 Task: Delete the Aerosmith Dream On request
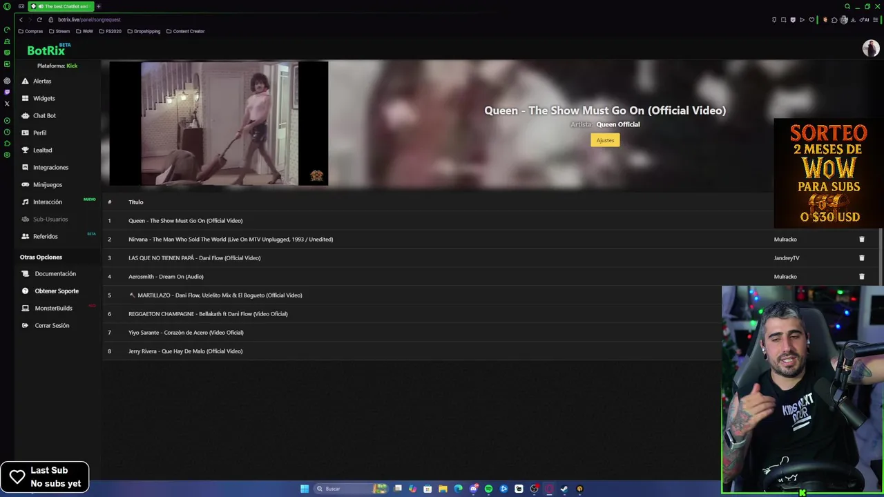[x=861, y=277]
